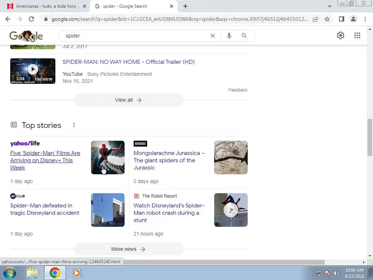Click The Robot Report source label
Screen dimensions: 373x280
(160, 196)
